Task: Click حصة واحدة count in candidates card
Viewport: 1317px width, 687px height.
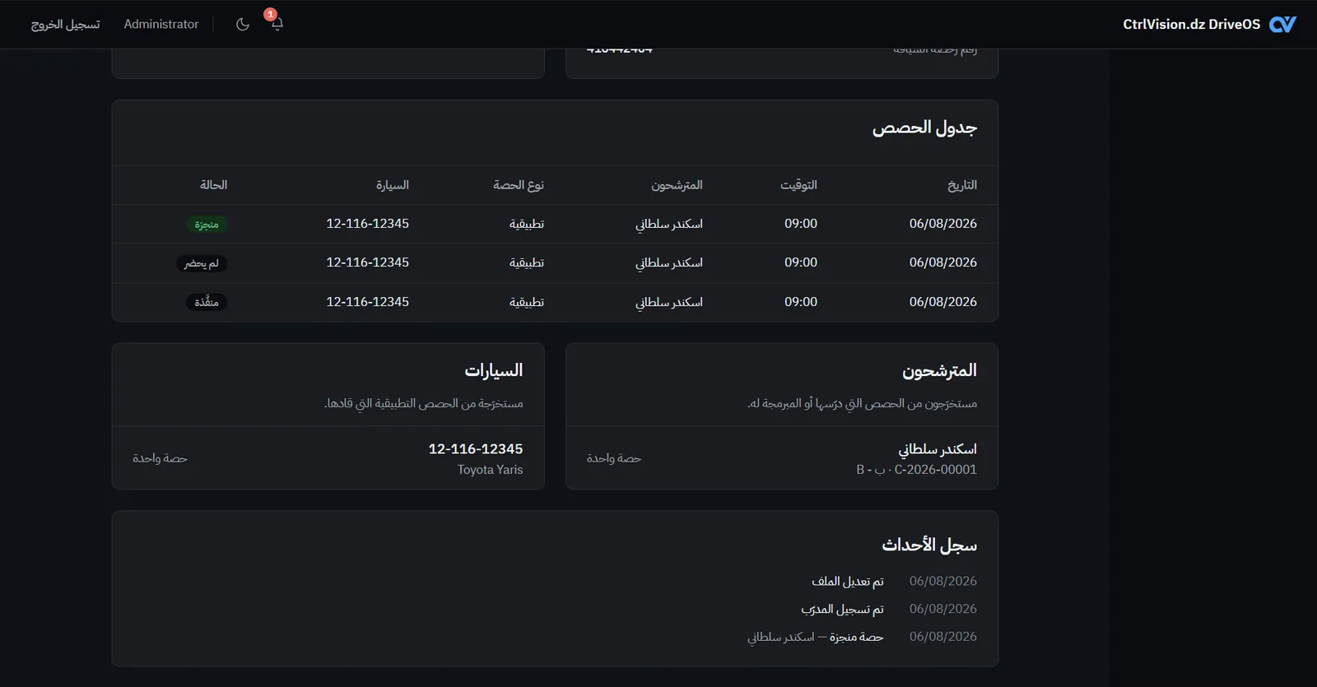Action: [x=614, y=458]
